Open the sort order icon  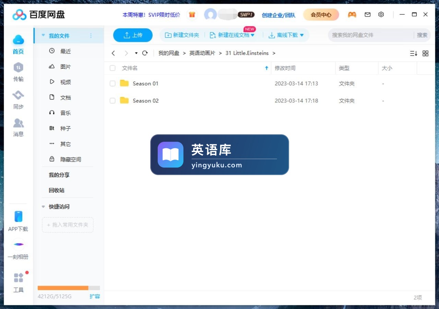(x=414, y=53)
